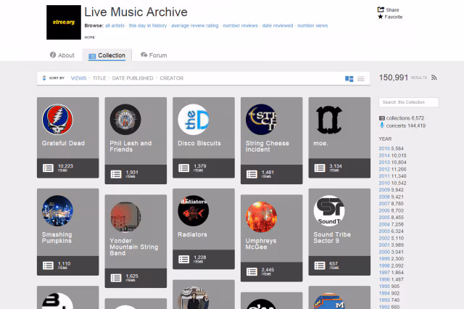
Task: Click the Search this Collection field
Action: [x=409, y=102]
